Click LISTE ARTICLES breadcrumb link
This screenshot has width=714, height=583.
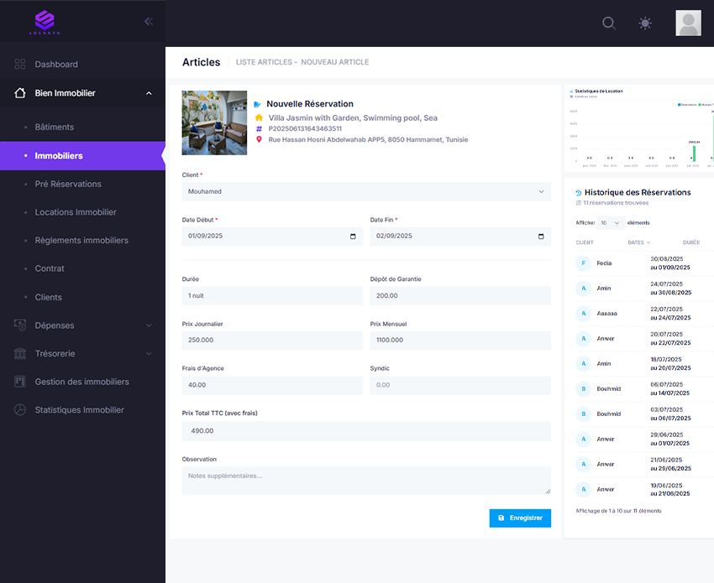coord(264,62)
